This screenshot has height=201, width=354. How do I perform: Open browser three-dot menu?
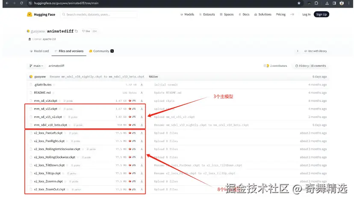[x=349, y=3]
